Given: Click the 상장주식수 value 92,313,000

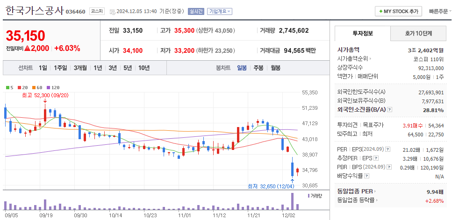Looking at the screenshot, I should [431, 68].
